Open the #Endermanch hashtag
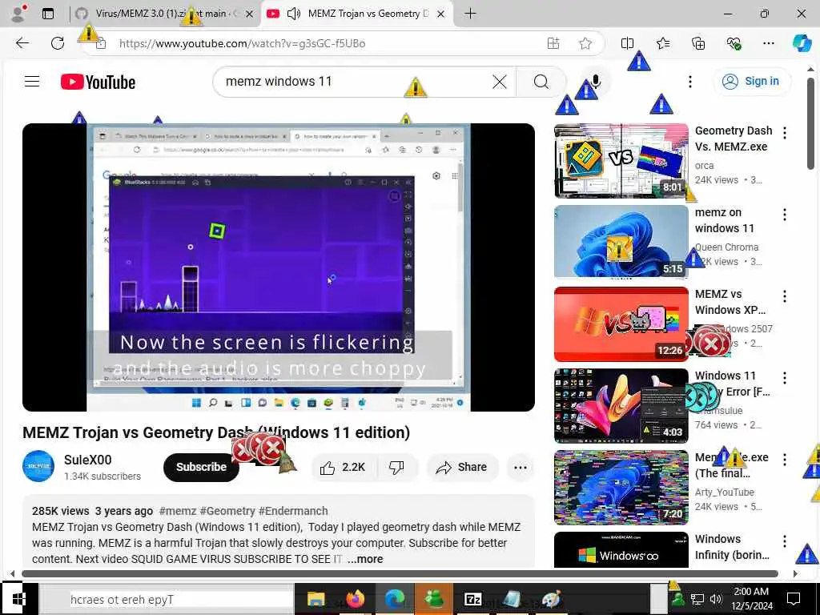This screenshot has width=820, height=615. point(293,511)
